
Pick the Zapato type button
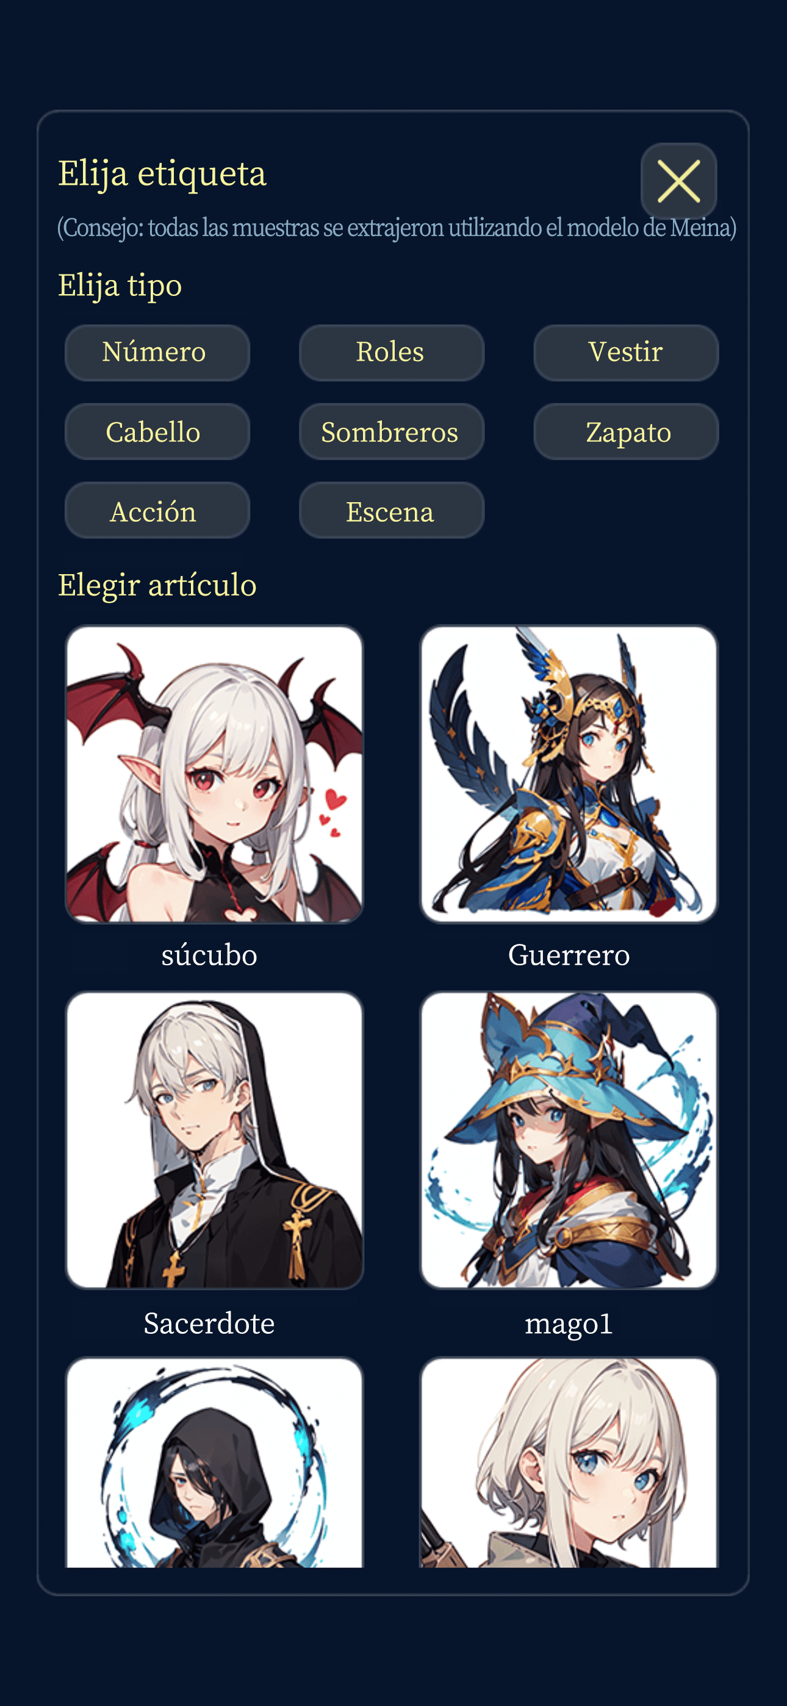click(x=626, y=432)
